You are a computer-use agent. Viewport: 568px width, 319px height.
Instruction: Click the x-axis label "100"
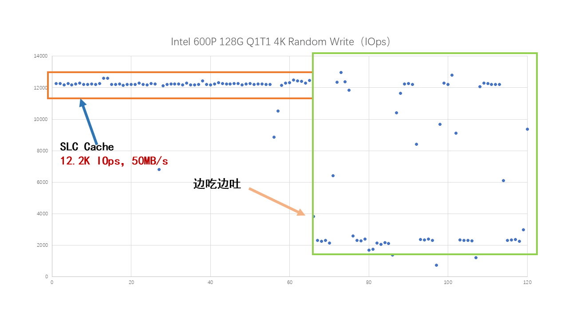click(x=448, y=282)
